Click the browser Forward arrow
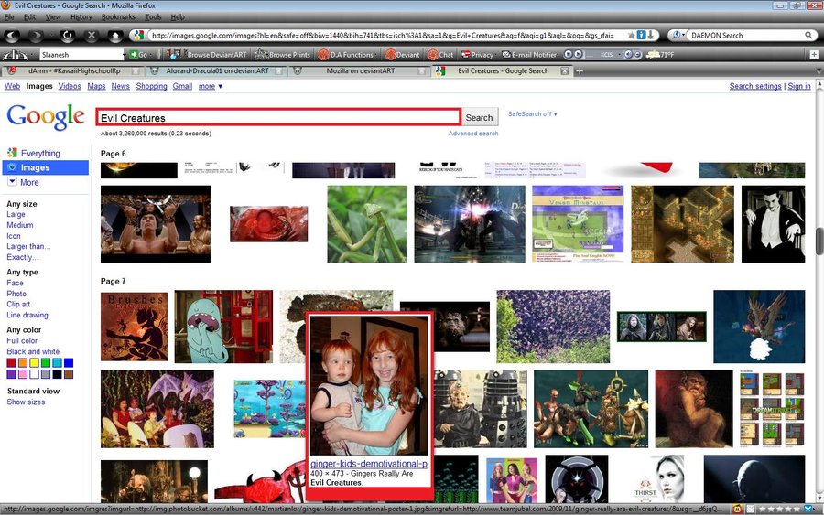The height and width of the screenshot is (515, 824). click(x=36, y=36)
